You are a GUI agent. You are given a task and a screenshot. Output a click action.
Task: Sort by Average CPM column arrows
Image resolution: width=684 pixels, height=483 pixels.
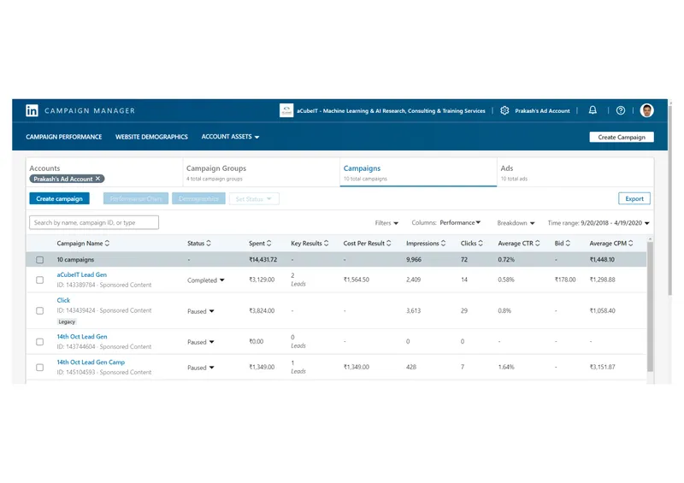(x=630, y=244)
